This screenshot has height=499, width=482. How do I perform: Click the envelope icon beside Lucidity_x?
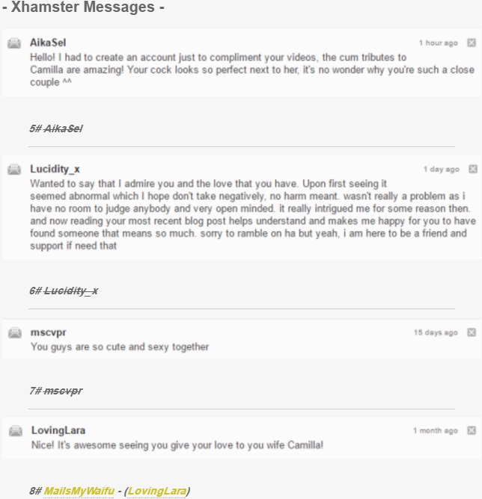click(x=14, y=169)
